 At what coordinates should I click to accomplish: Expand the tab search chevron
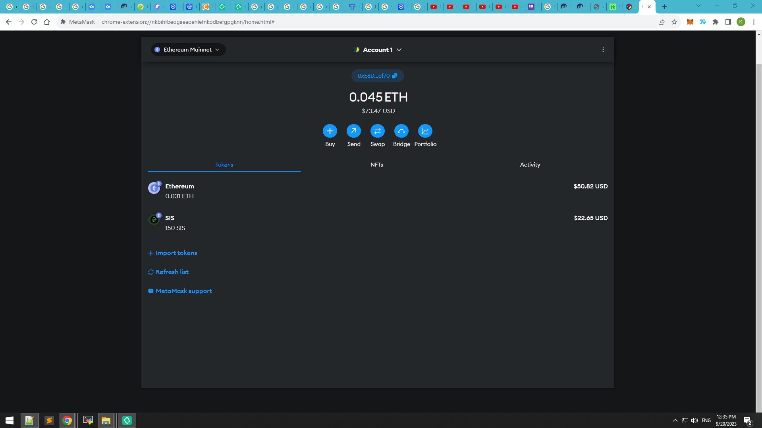tap(698, 6)
